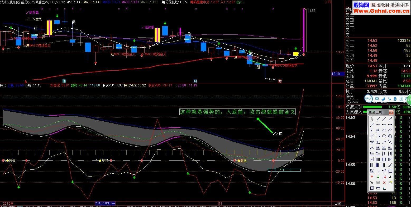The width and height of the screenshot is (411, 207).
Task: Select the GA lines tool
Action: 384,148
